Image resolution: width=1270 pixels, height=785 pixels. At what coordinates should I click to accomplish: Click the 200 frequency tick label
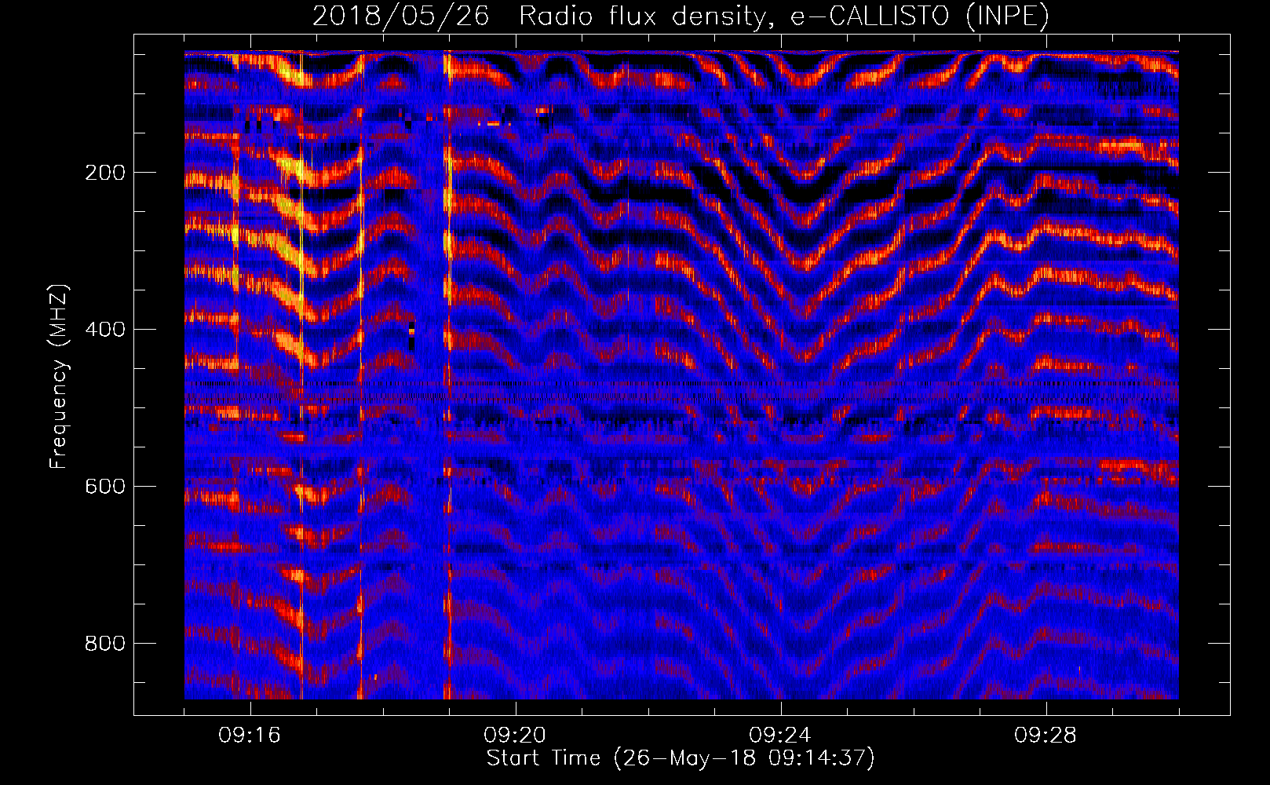coord(105,173)
